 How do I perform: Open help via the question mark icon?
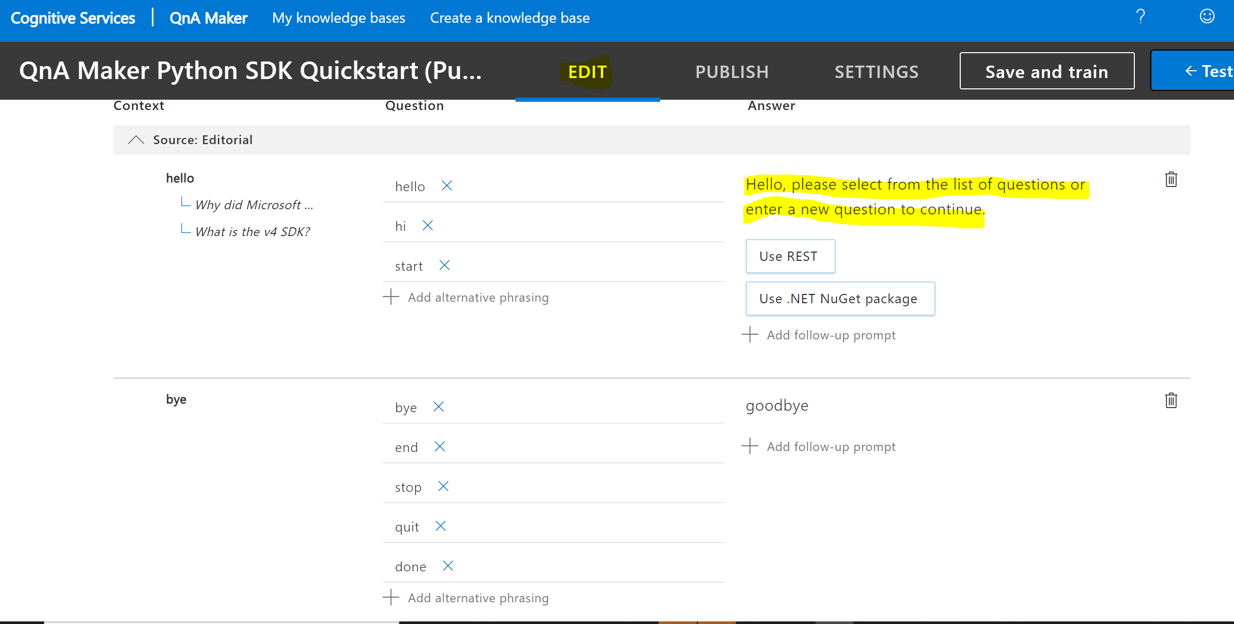[1141, 16]
